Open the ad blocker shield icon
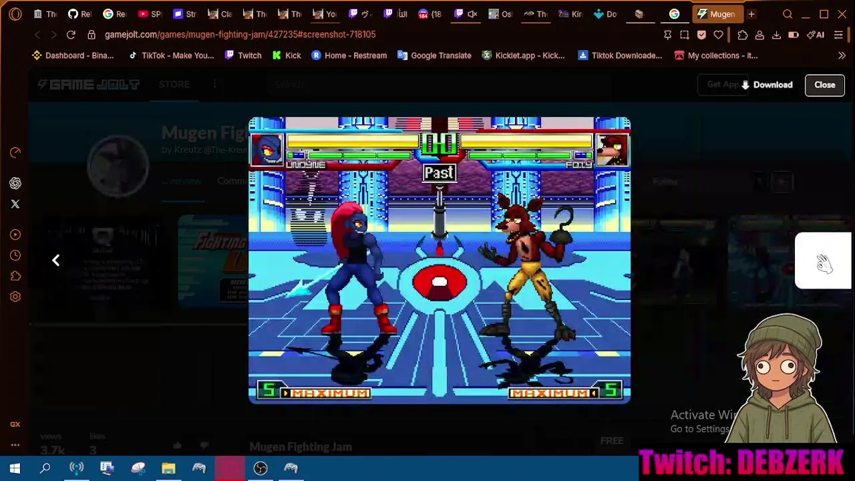This screenshot has width=855, height=481. (701, 35)
